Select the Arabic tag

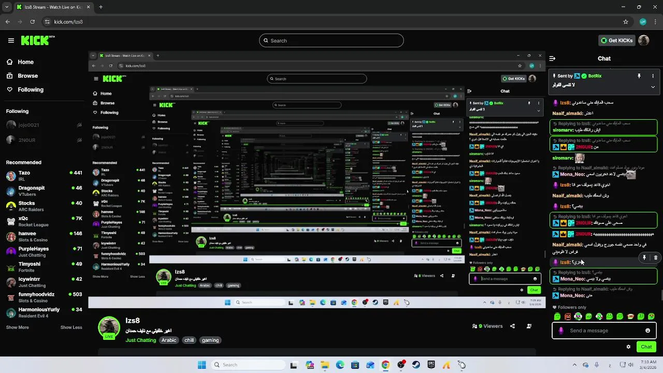point(169,340)
